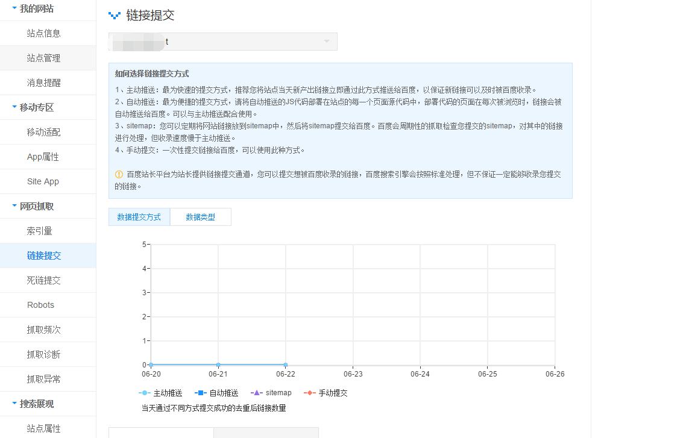View 抓取异常 in the sidebar
Viewport: 689px width, 438px height.
click(43, 379)
